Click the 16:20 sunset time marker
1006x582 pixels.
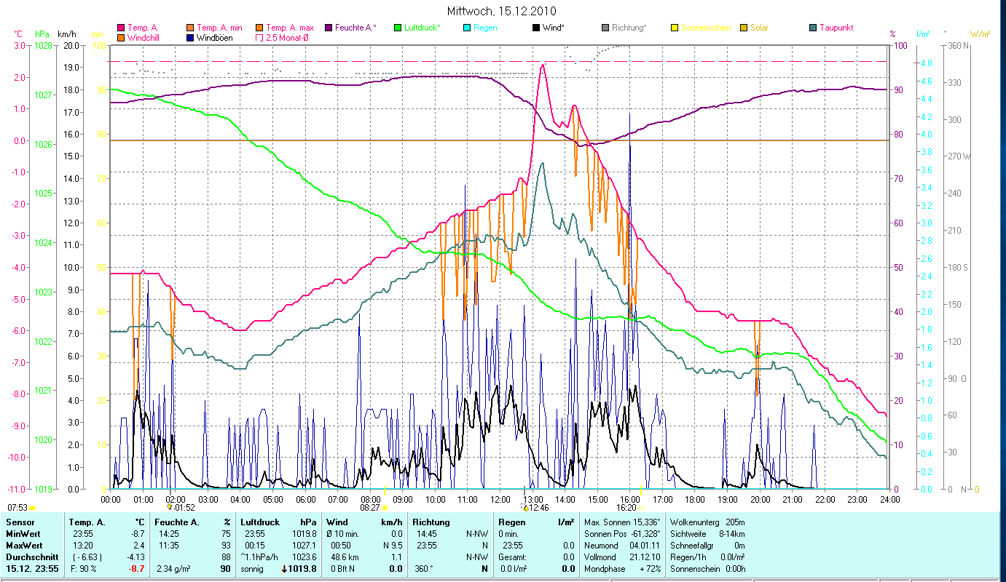pos(626,508)
